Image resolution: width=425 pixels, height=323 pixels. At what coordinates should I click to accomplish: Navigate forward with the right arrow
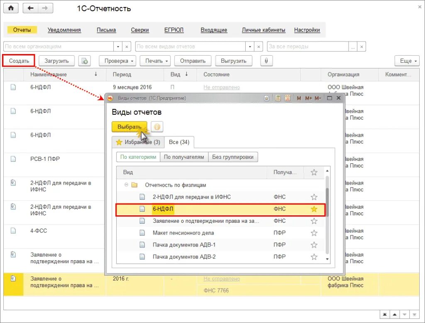click(x=45, y=8)
